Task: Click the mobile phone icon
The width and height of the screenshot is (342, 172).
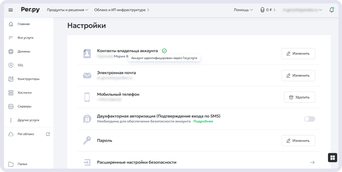Action: pyautogui.click(x=87, y=97)
